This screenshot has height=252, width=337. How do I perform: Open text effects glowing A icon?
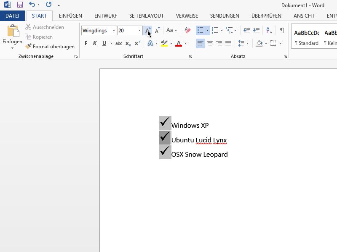coord(150,43)
